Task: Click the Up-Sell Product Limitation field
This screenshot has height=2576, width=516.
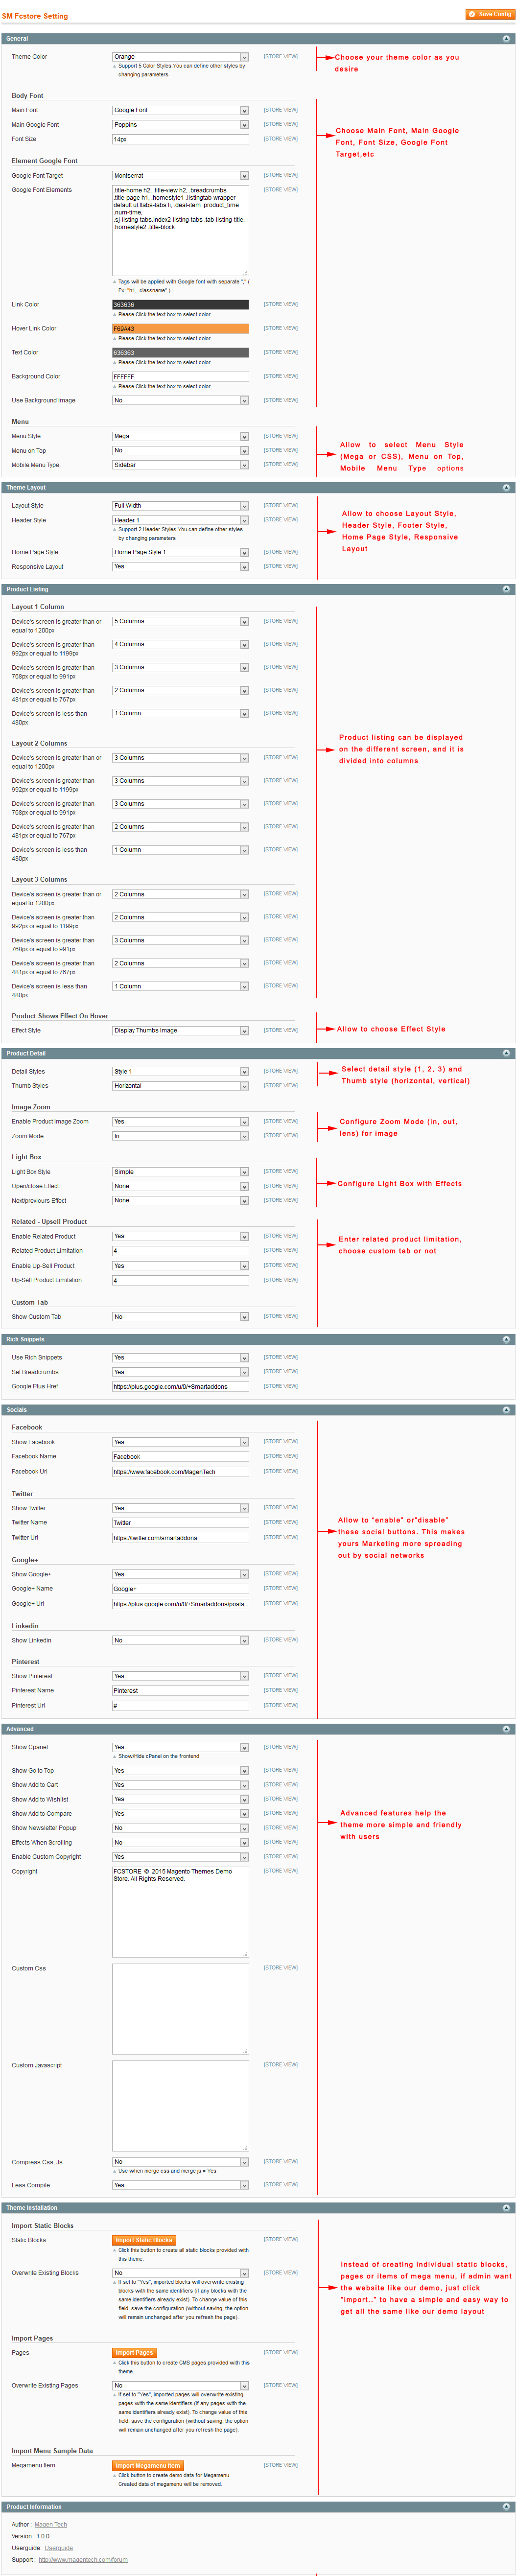Action: tap(180, 1280)
